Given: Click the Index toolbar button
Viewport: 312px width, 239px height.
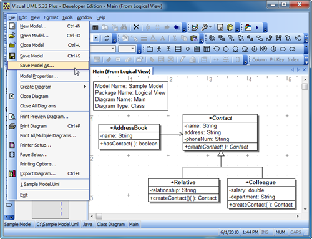Looking at the screenshot, I should click(x=293, y=60).
